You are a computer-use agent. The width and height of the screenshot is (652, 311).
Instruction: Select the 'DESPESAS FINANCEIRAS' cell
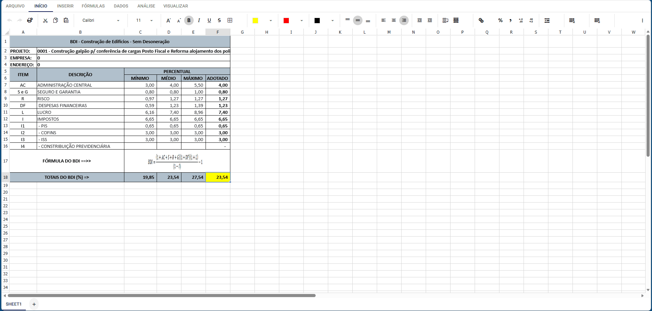point(81,105)
